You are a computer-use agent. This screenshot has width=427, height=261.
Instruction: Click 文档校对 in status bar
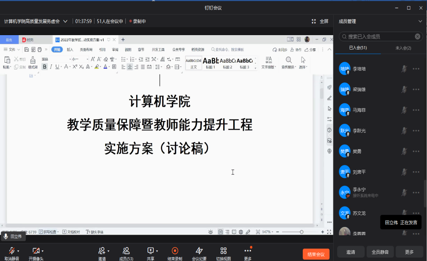pos(71,232)
